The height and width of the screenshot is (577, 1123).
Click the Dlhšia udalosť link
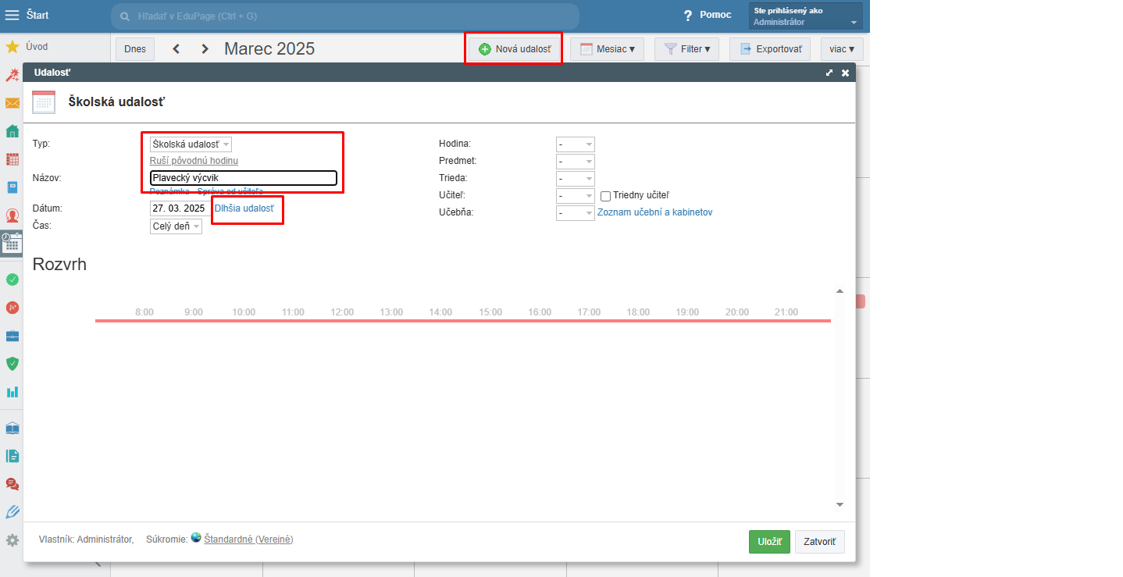coord(244,208)
